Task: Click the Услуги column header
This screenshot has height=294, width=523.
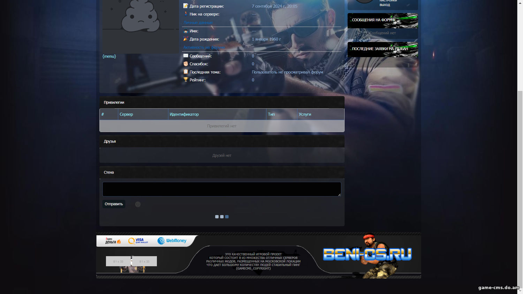Action: point(321,114)
